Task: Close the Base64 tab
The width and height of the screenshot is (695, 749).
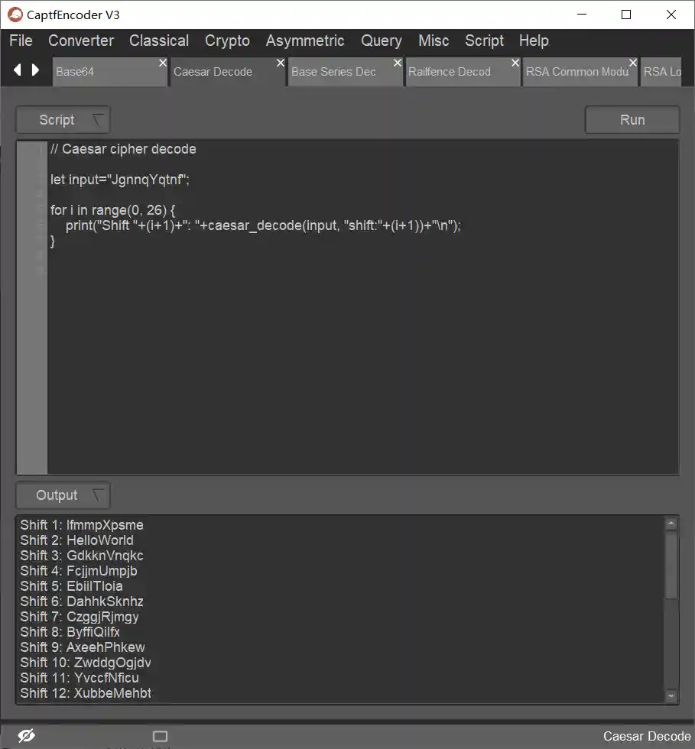Action: coord(162,62)
